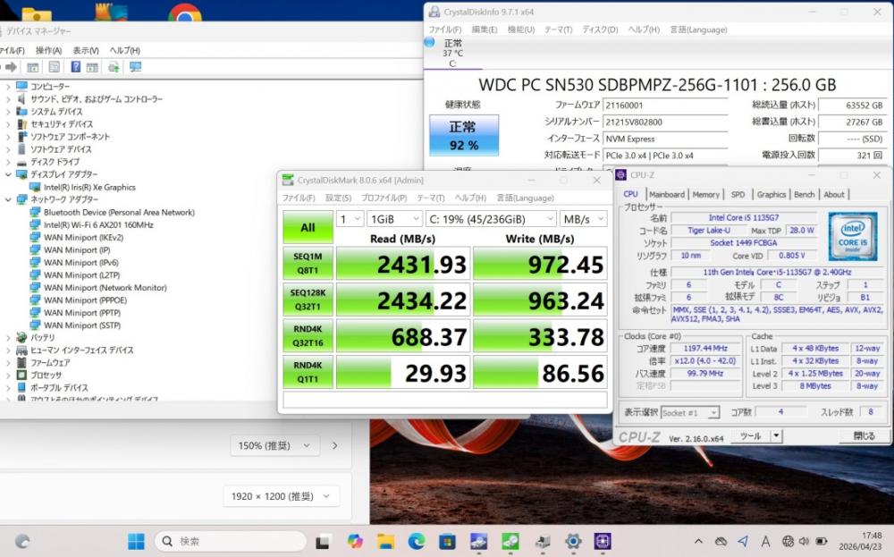Click the taskbar 検索 search box
The width and height of the screenshot is (894, 557).
pos(231,541)
